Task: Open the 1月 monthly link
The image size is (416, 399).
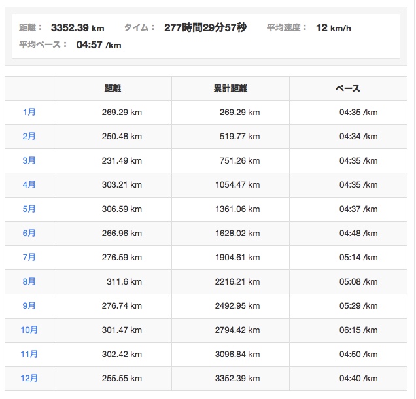Action: click(x=29, y=113)
